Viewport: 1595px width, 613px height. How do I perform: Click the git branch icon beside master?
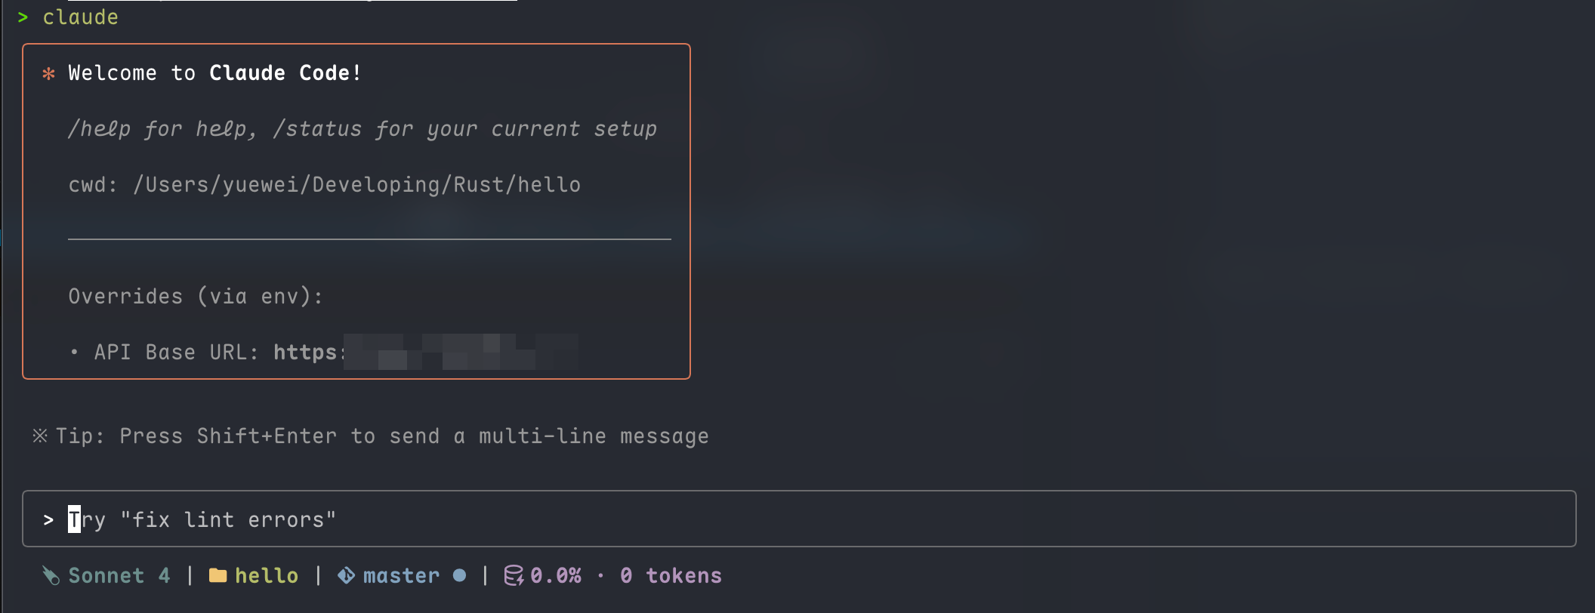coord(346,576)
